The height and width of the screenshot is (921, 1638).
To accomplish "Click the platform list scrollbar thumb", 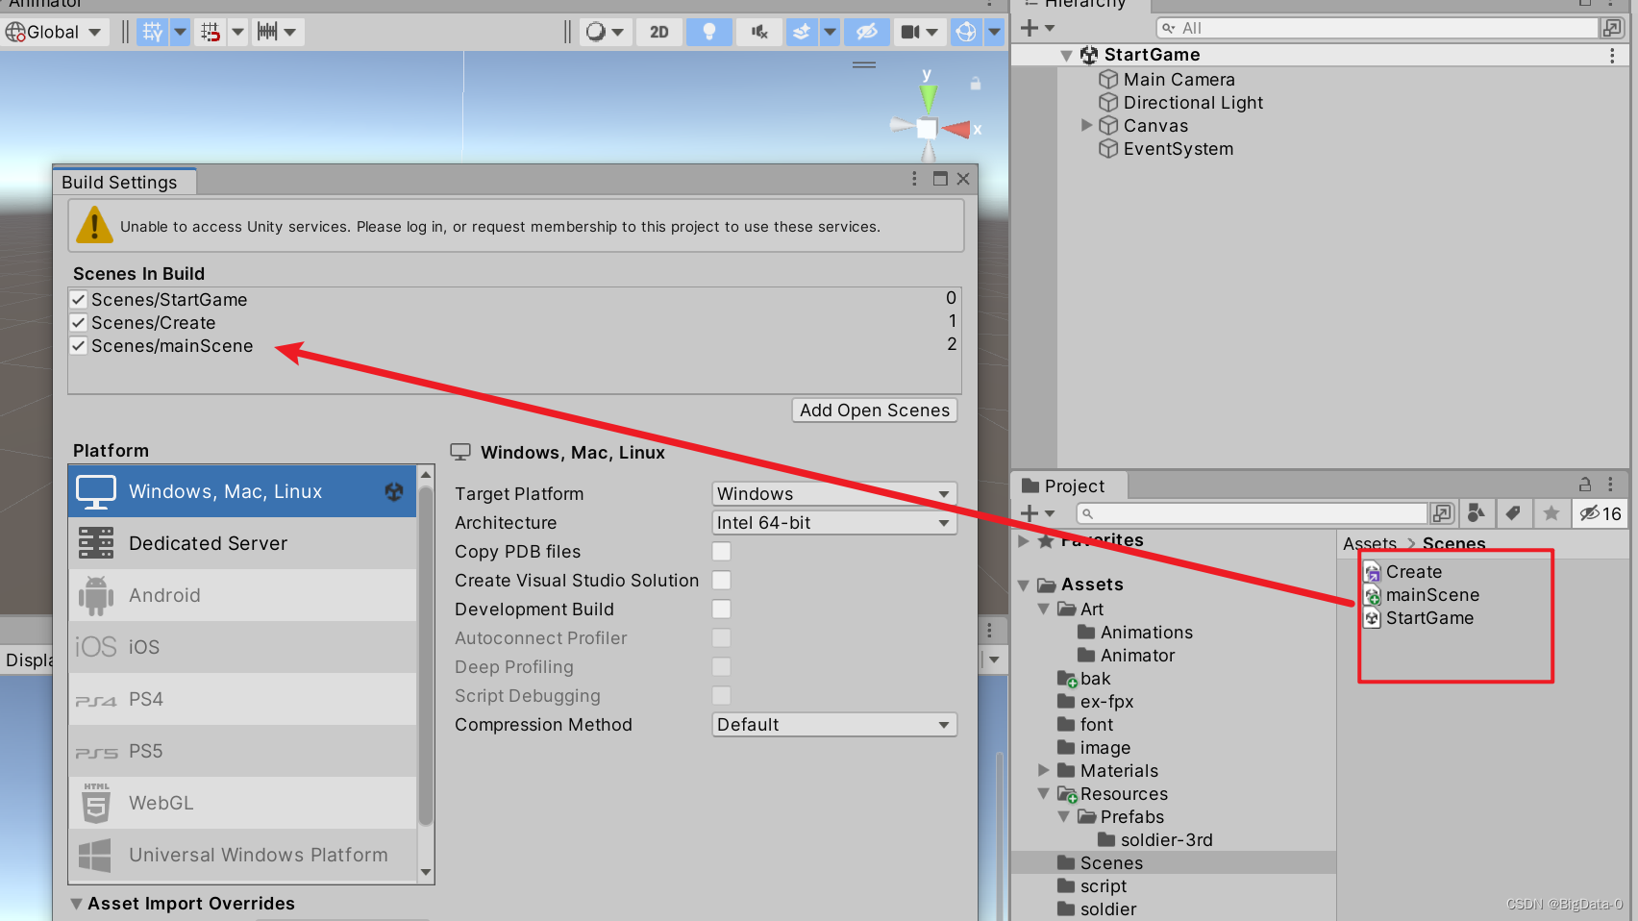I will point(426,654).
